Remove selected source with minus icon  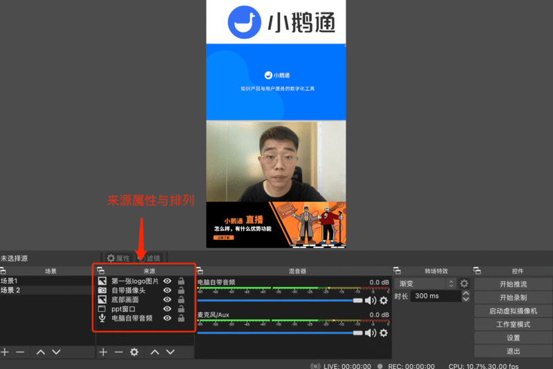point(119,352)
